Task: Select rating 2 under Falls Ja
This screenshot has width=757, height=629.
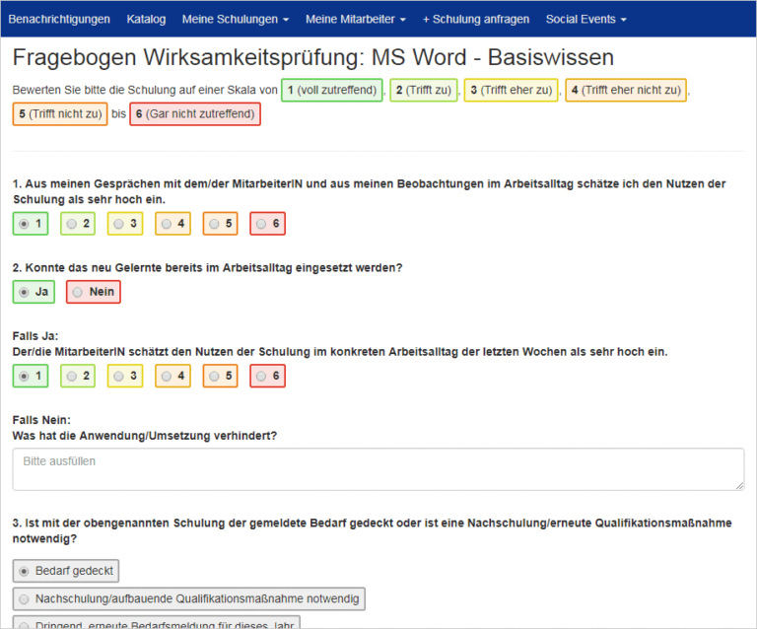Action: [x=78, y=376]
